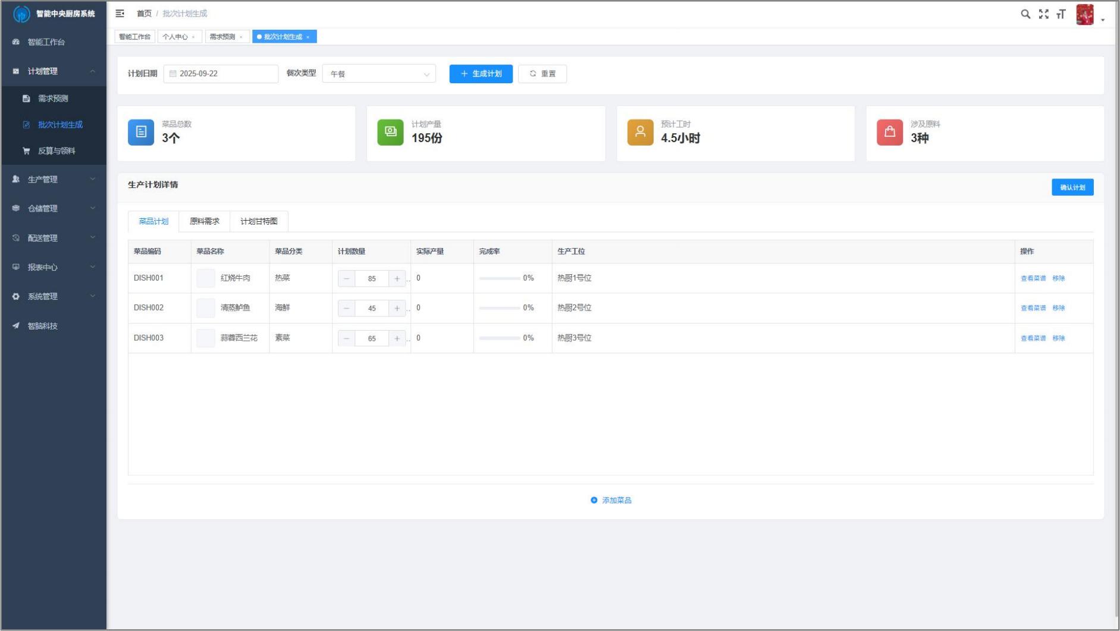The width and height of the screenshot is (1120, 631).
Task: Switch to the 原料需求 tab
Action: 204,221
